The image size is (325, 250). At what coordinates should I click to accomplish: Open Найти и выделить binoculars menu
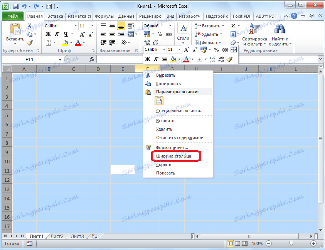point(280,34)
